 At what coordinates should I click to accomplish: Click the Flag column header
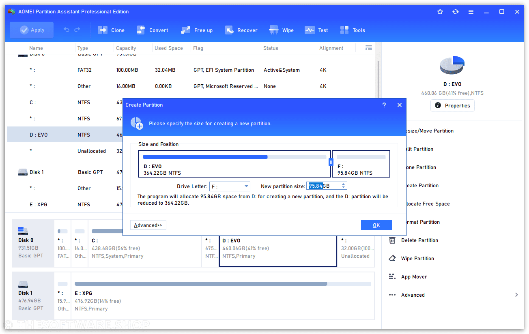(x=198, y=48)
